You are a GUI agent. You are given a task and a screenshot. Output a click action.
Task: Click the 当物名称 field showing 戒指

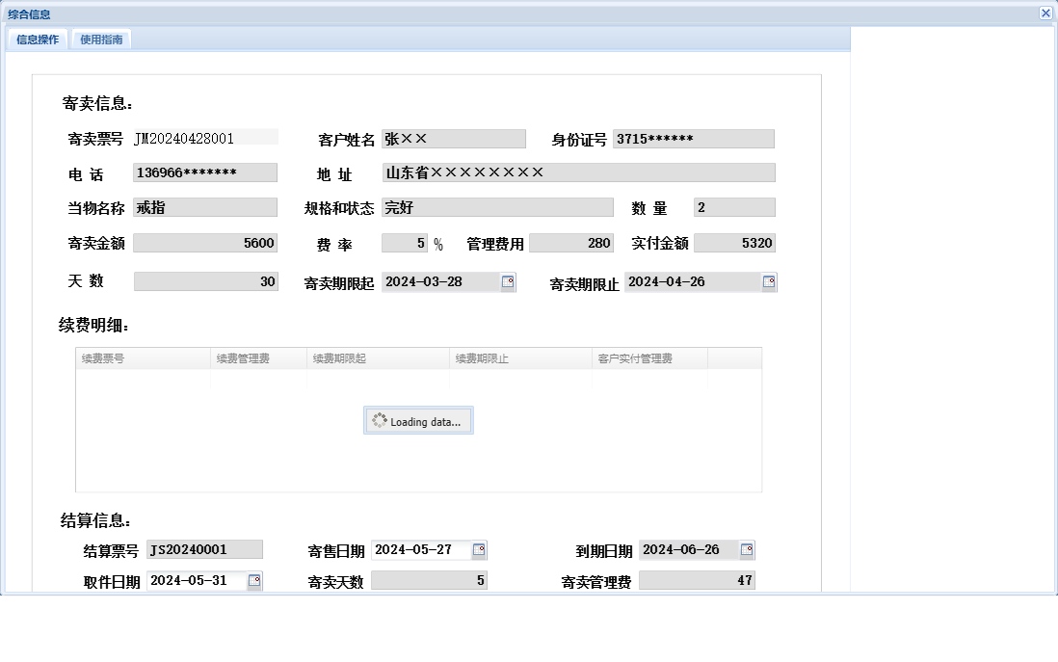coord(204,207)
